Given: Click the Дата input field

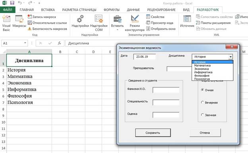Looking at the screenshot, I should (145, 57).
